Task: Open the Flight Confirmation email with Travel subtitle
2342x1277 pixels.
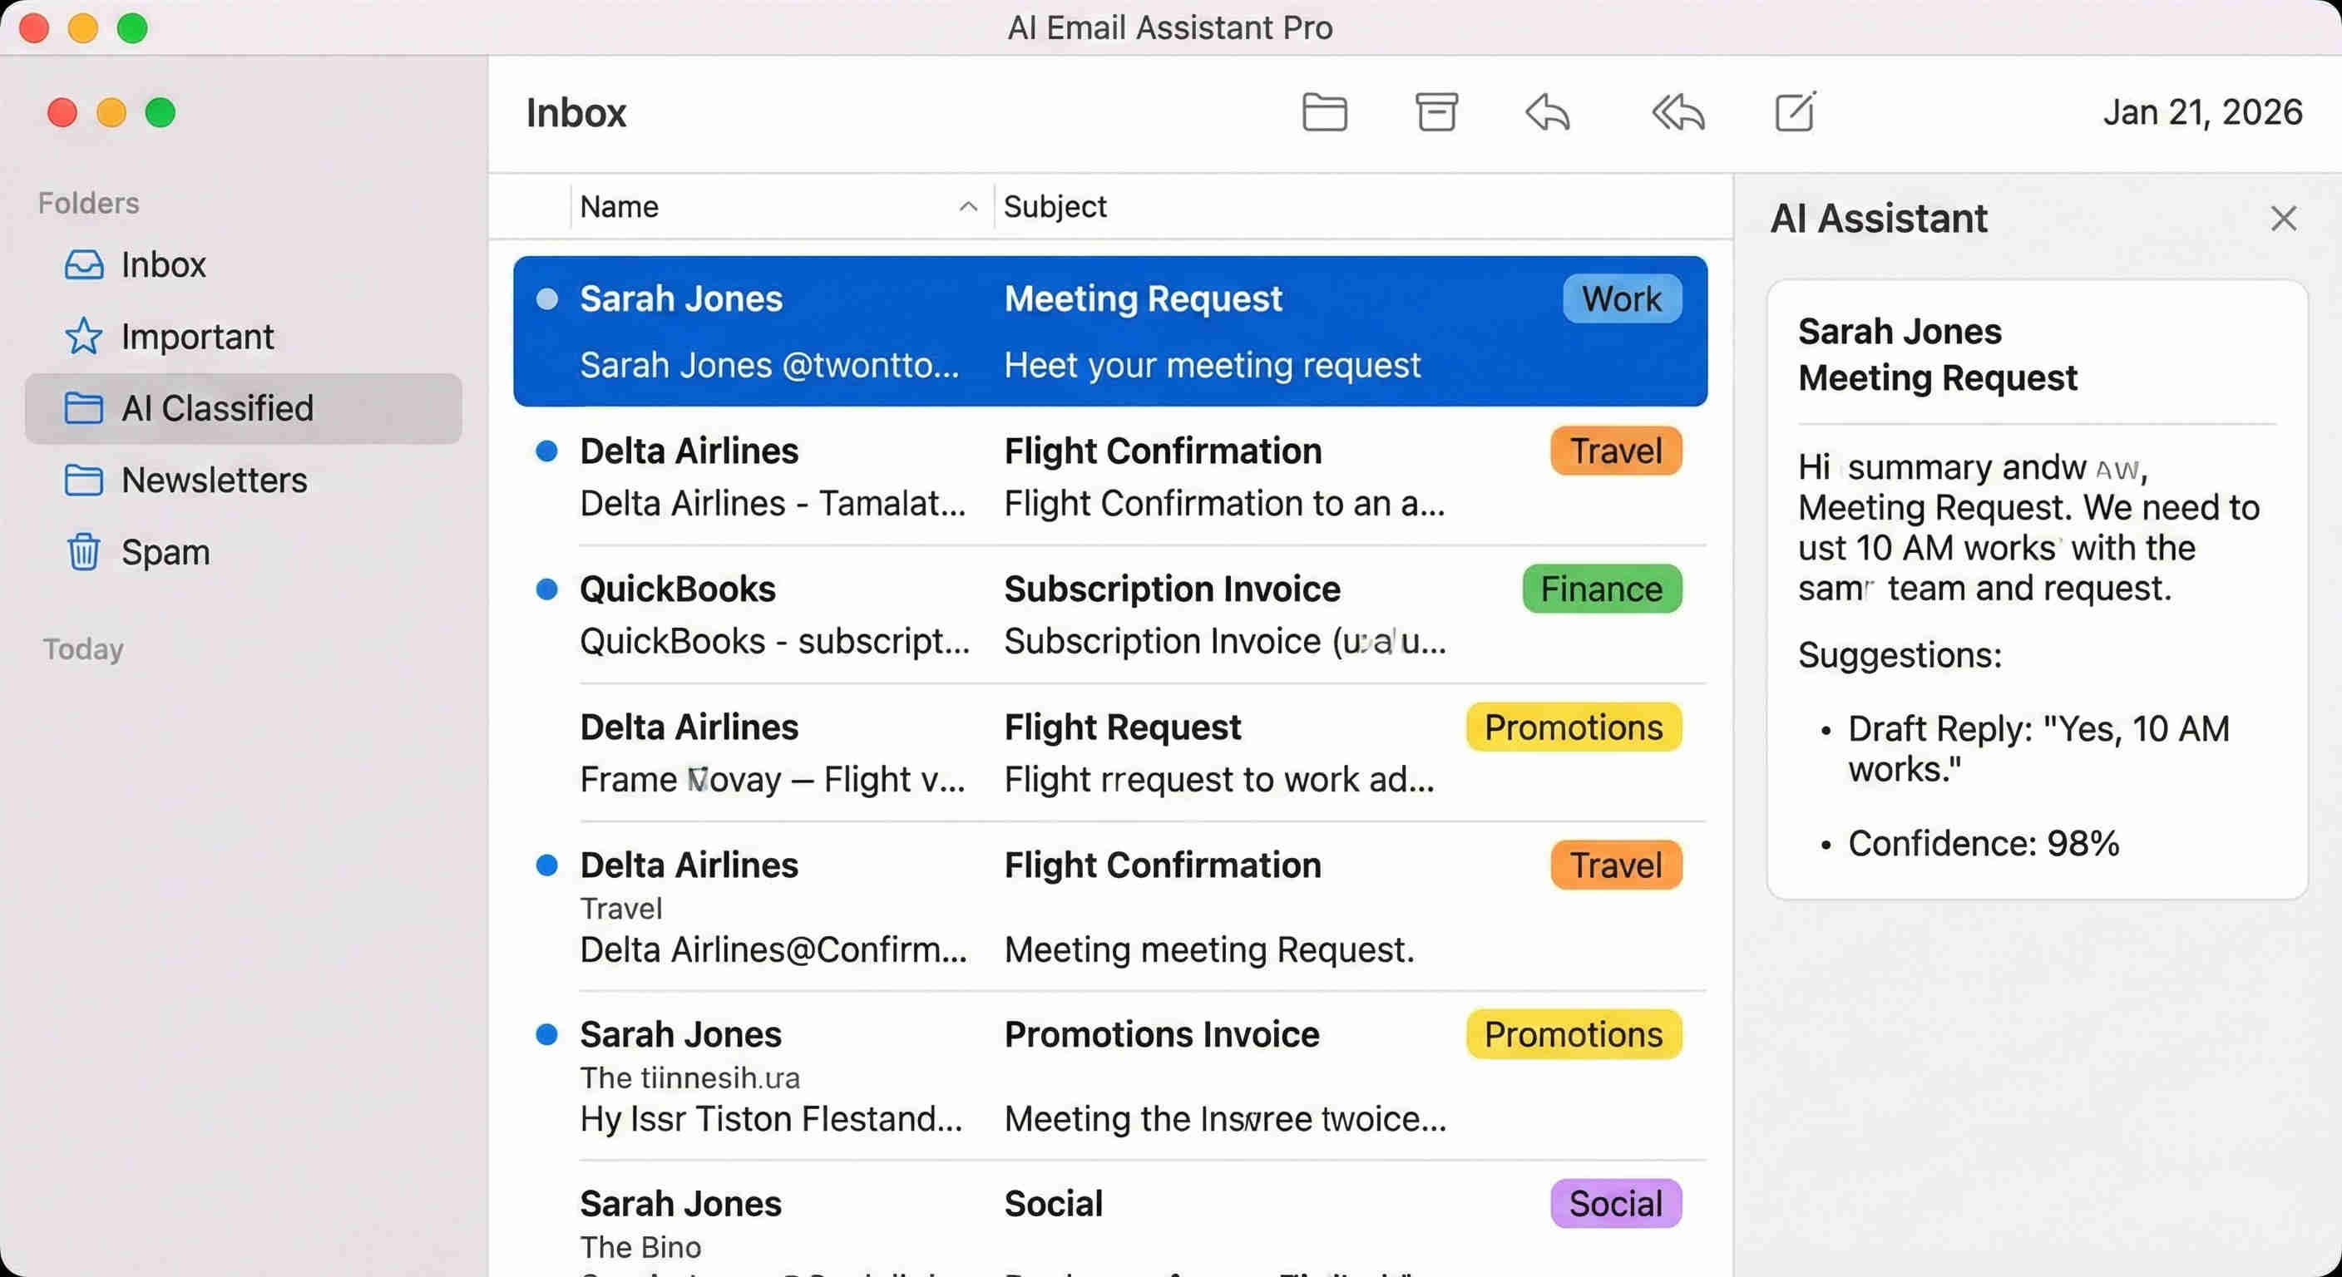Action: 1110,906
